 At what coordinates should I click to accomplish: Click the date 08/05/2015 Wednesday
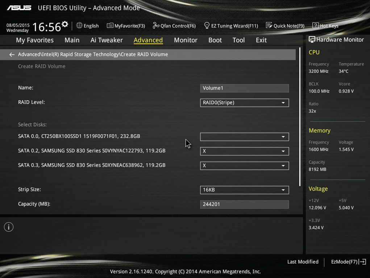coord(18,28)
